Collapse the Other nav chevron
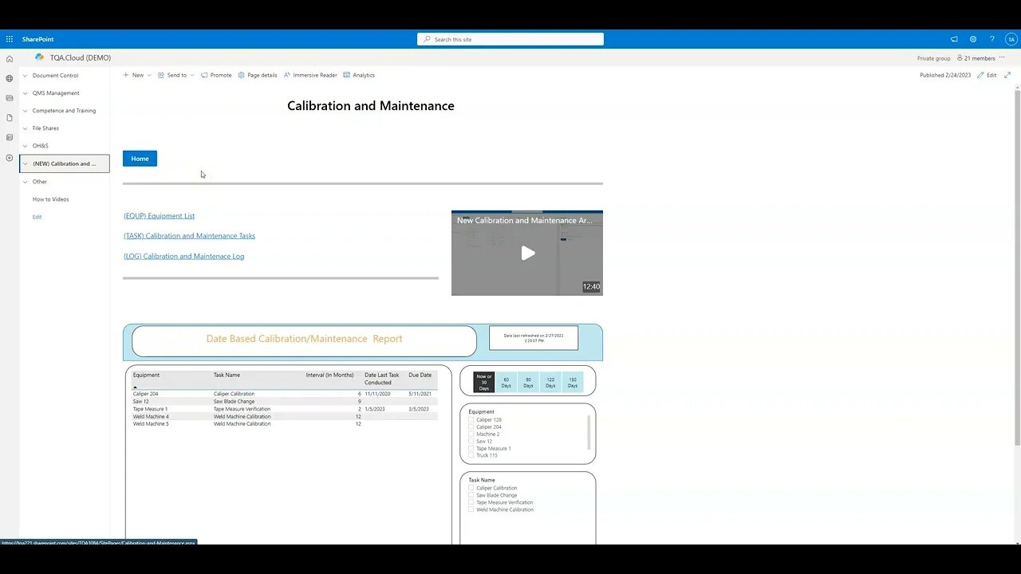The height and width of the screenshot is (574, 1021). pos(25,182)
